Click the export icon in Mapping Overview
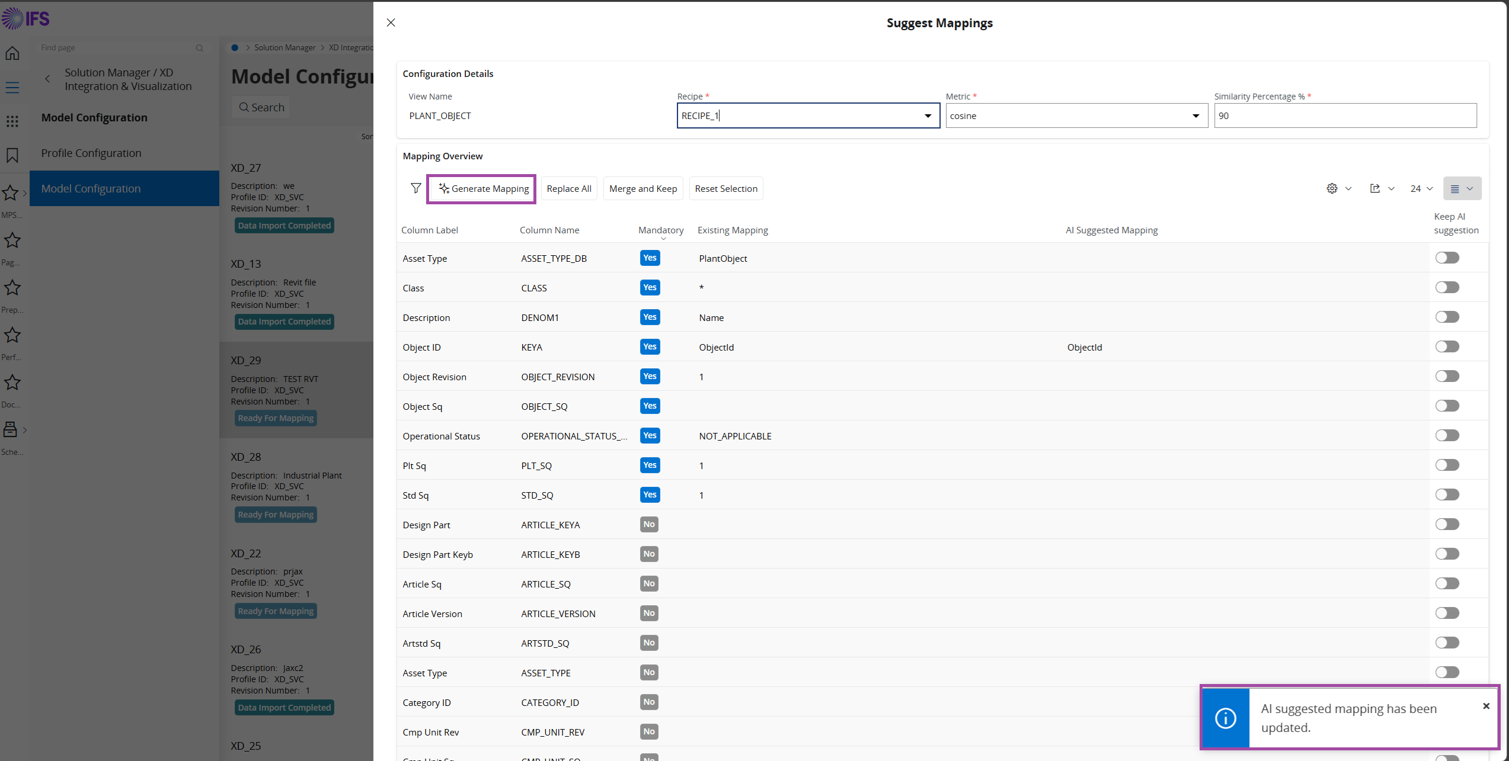 (1375, 188)
